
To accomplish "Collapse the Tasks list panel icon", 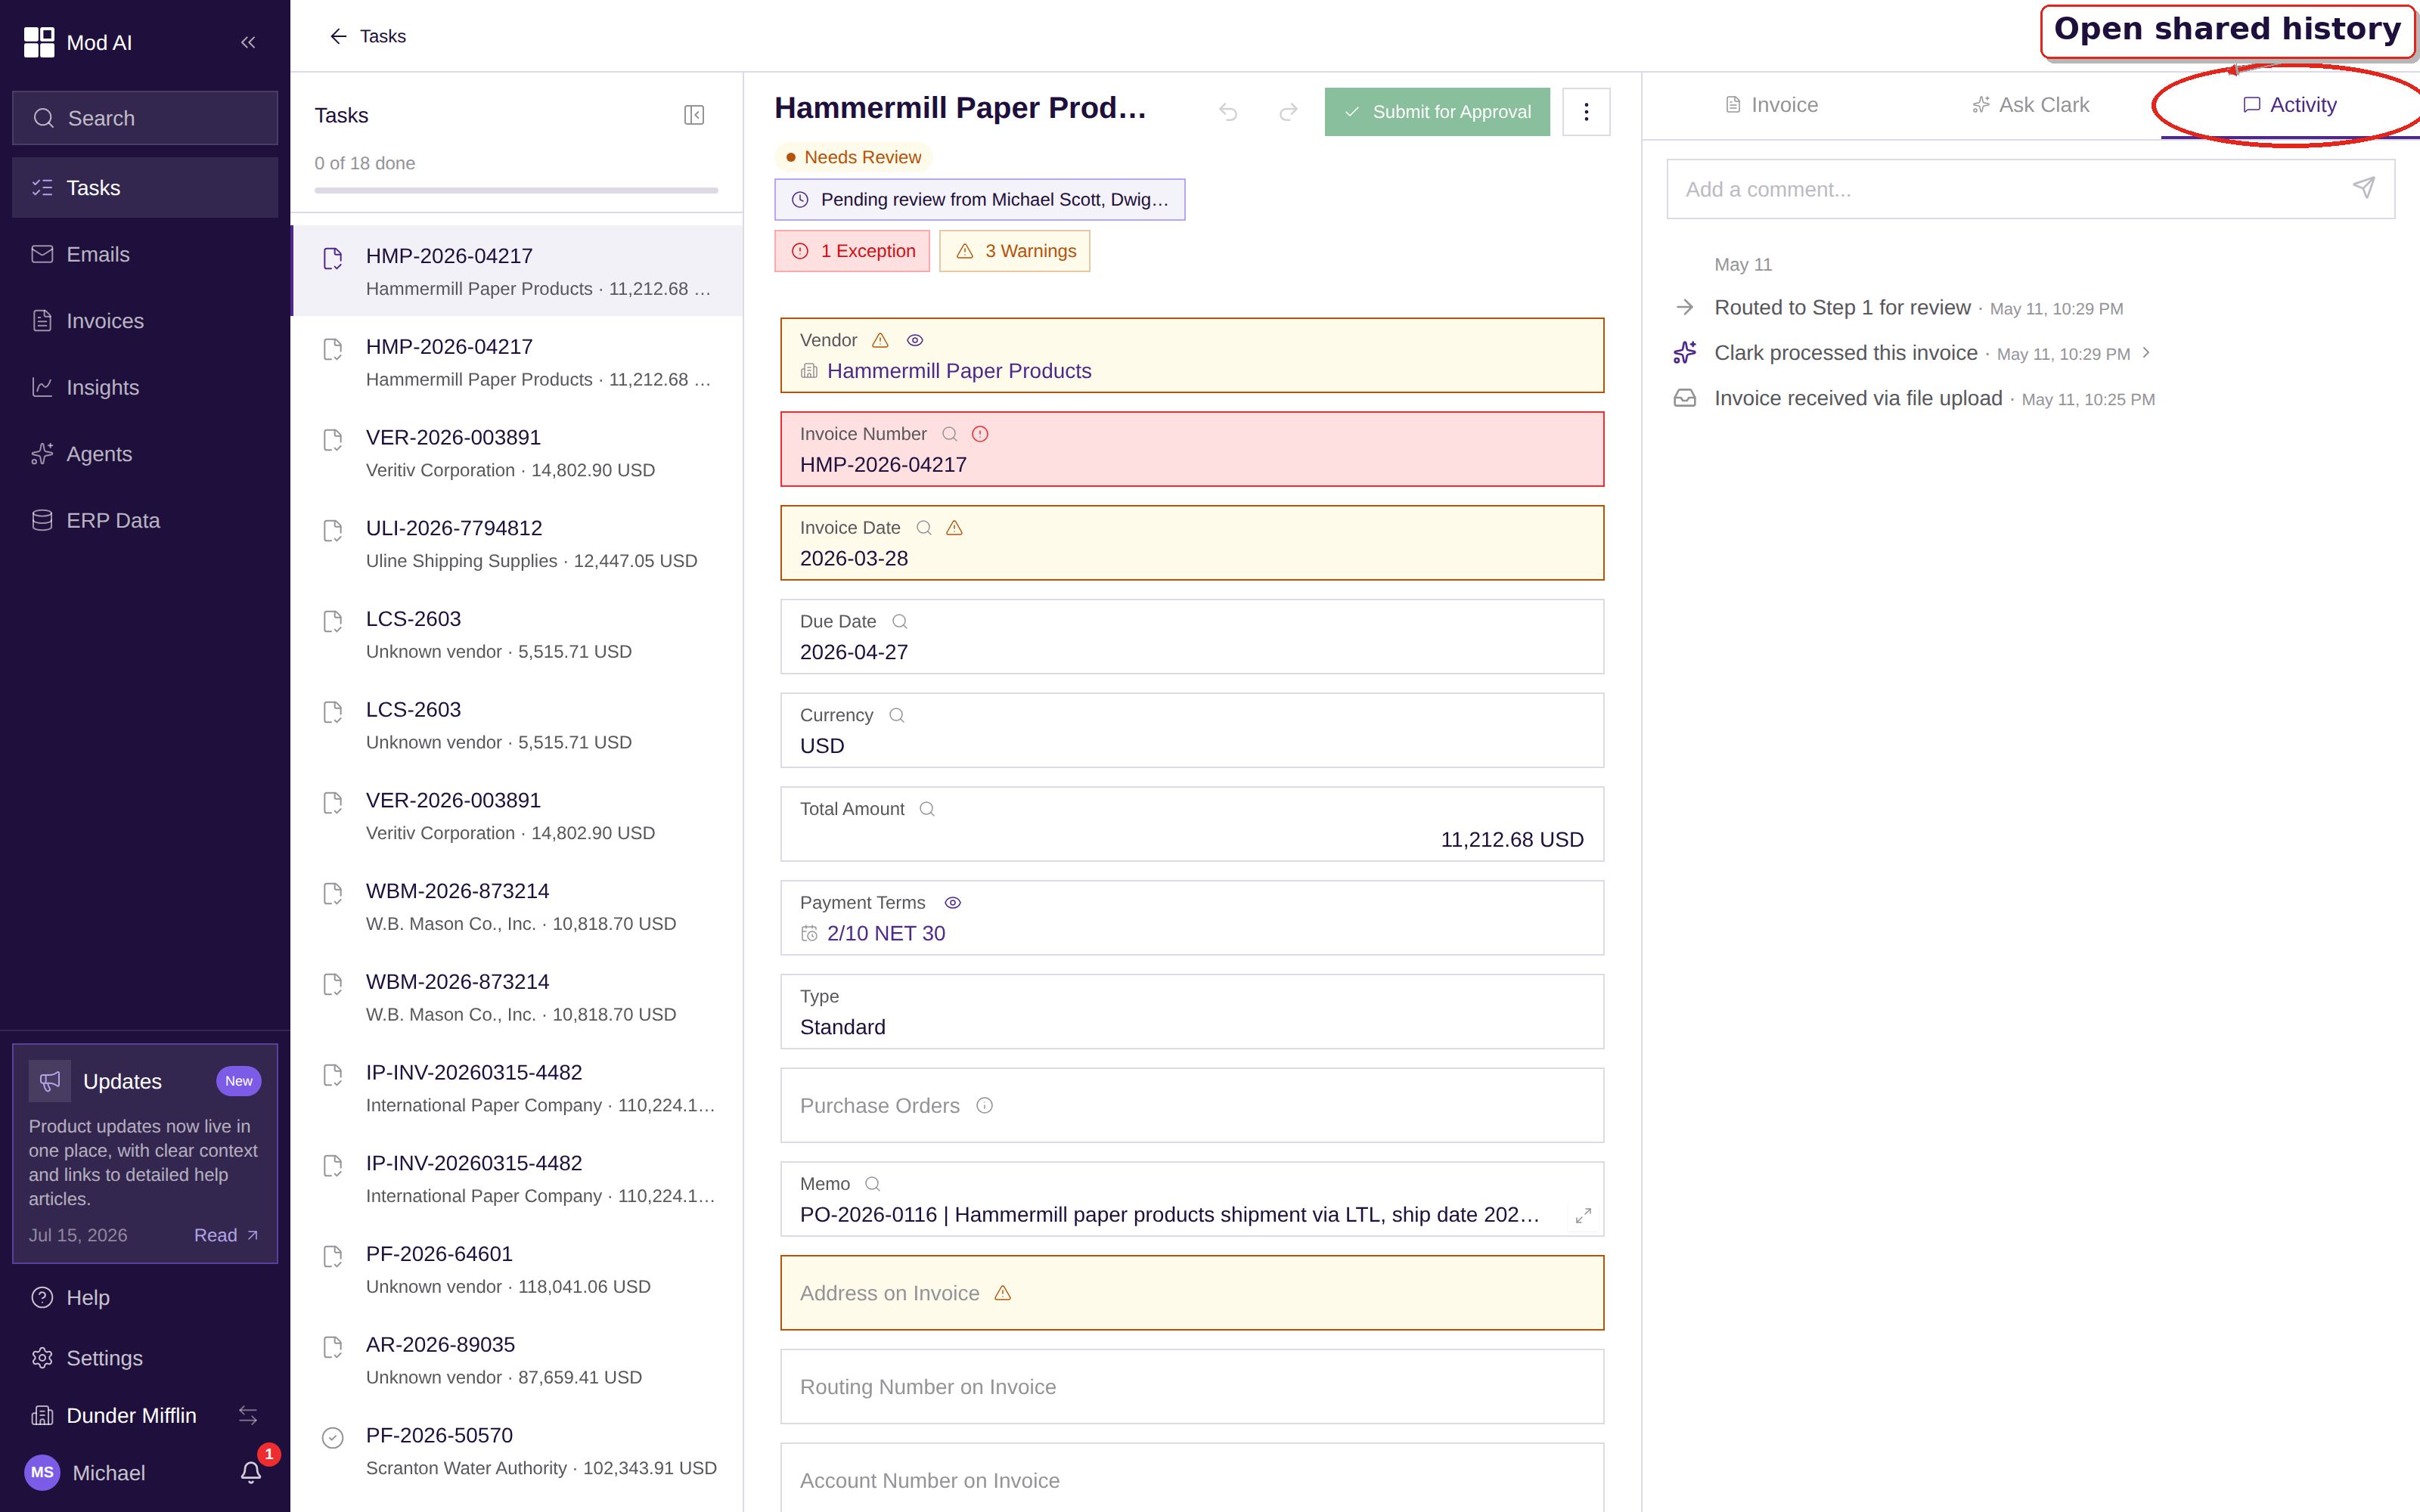I will pos(694,115).
